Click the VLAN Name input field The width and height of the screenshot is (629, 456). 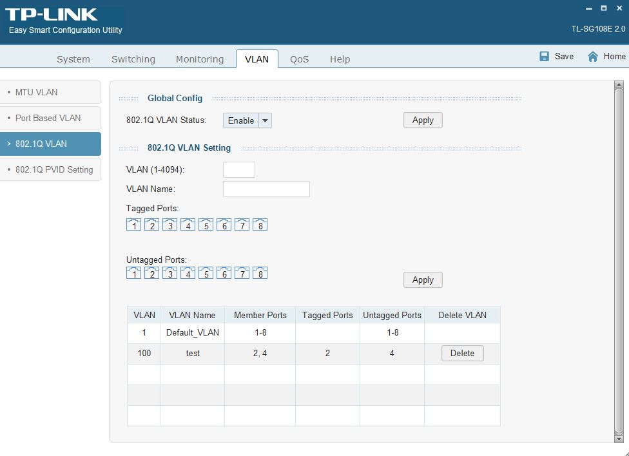tap(266, 189)
